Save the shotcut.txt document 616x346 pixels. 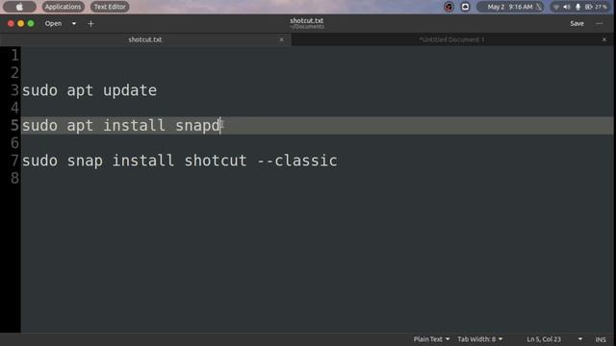[577, 23]
